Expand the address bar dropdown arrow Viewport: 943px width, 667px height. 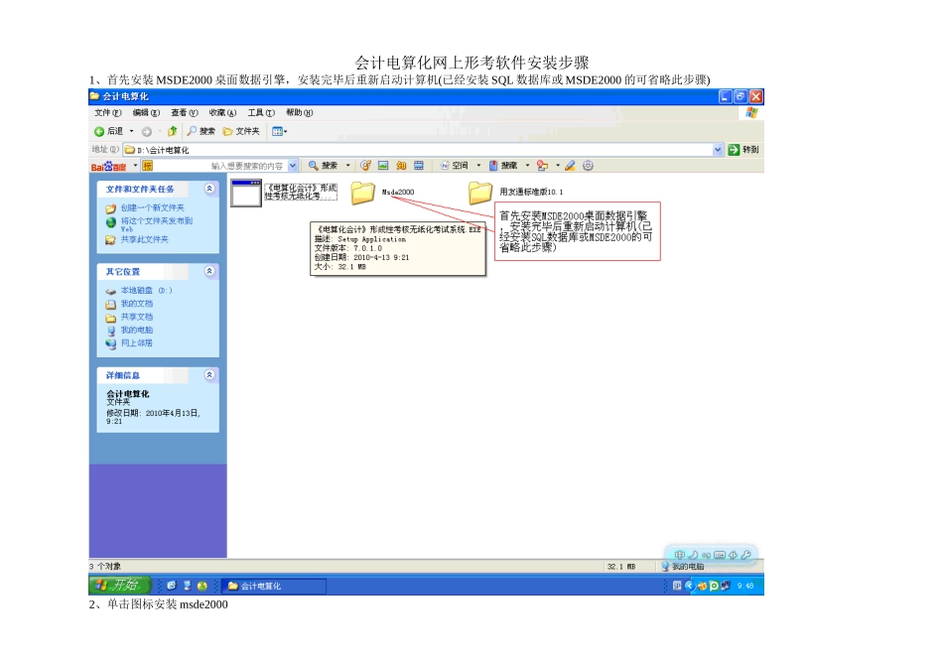click(718, 150)
